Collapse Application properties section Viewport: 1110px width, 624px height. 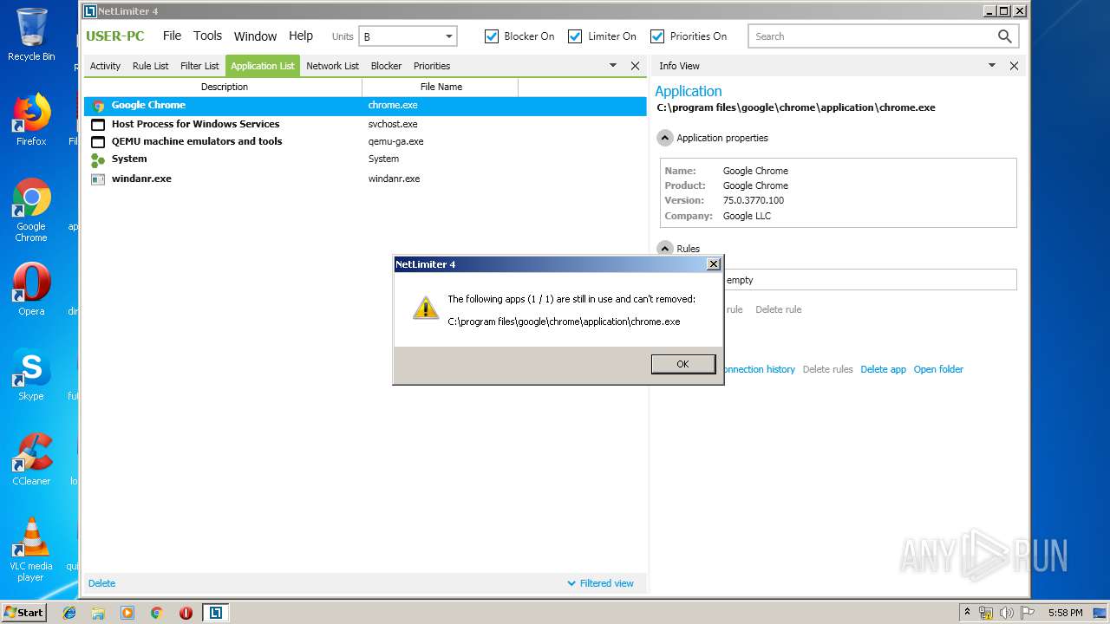pyautogui.click(x=665, y=138)
